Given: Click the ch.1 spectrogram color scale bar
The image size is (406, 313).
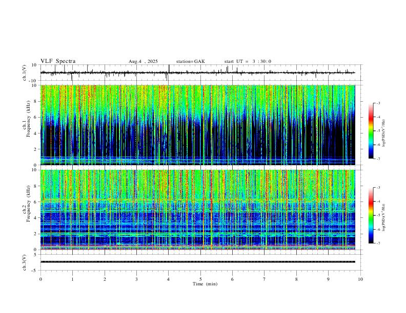Looking at the screenshot, I should [371, 131].
